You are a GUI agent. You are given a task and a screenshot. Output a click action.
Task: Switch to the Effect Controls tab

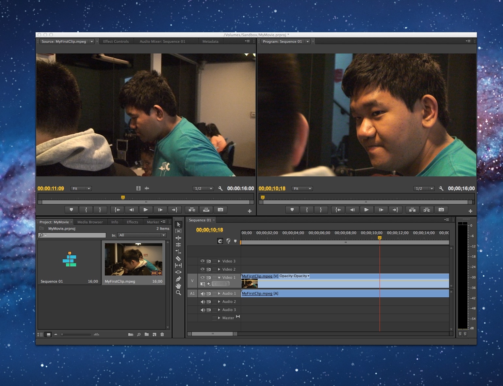pyautogui.click(x=116, y=41)
